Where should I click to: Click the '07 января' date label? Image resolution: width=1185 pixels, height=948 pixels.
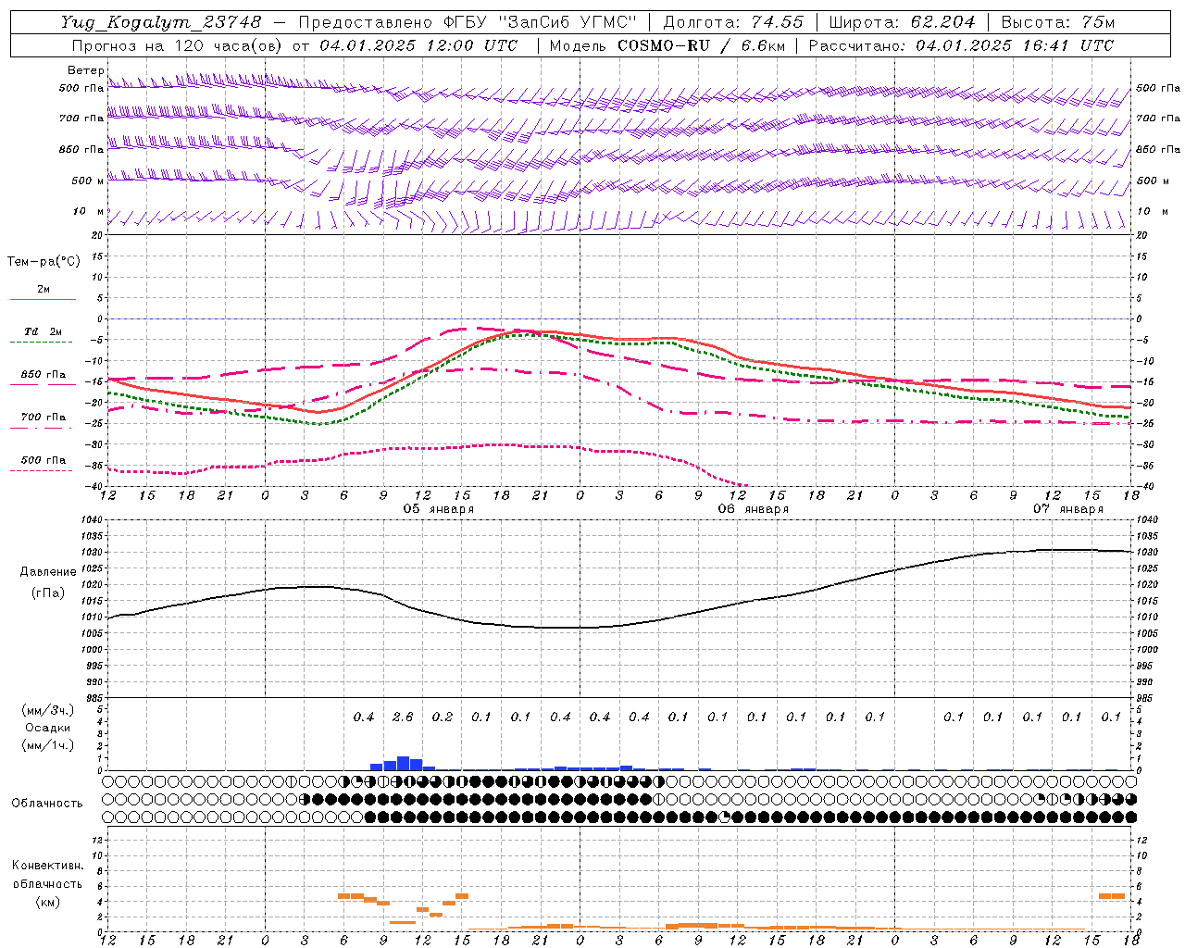(x=1068, y=509)
